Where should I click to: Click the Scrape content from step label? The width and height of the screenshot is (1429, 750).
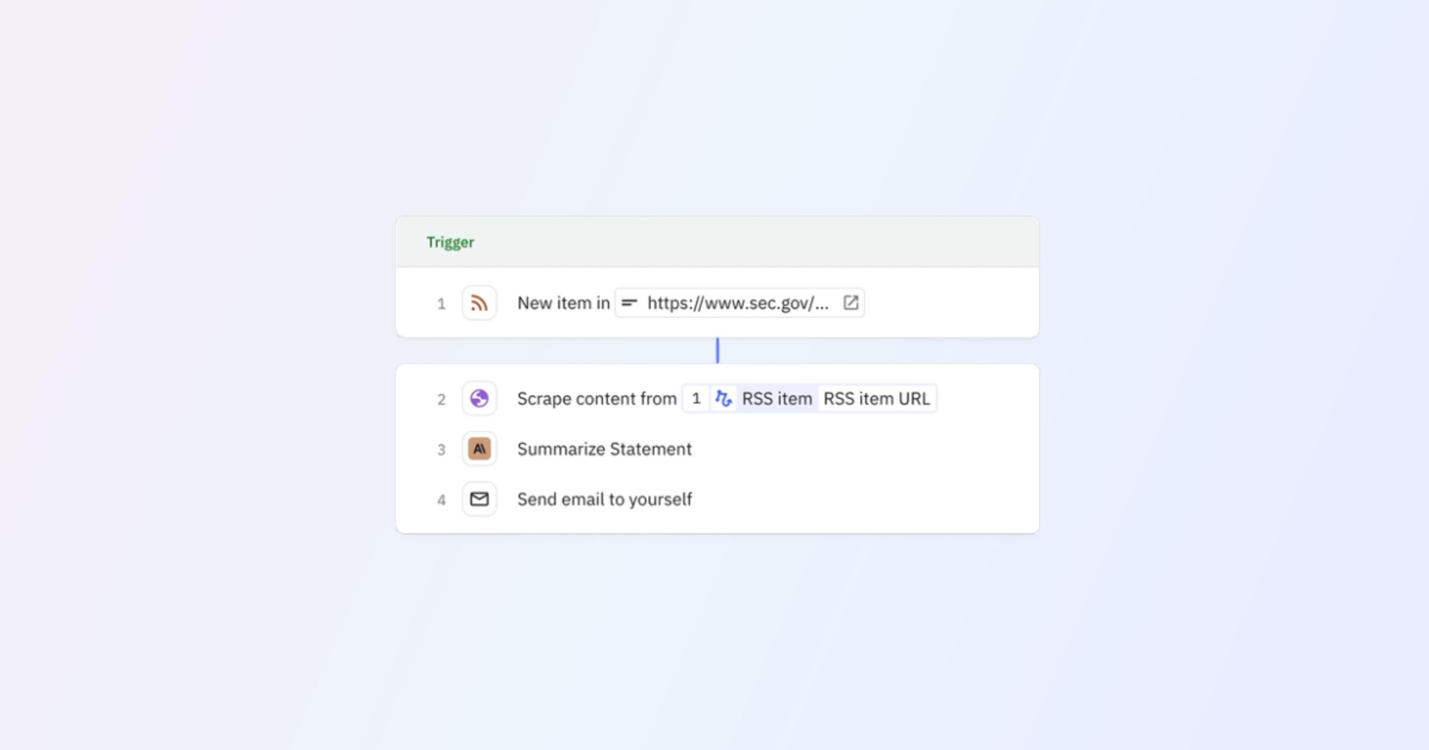(x=597, y=398)
